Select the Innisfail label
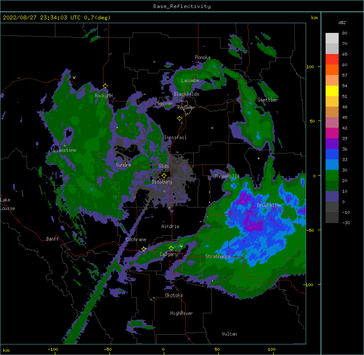The image size is (364, 355). (175, 137)
